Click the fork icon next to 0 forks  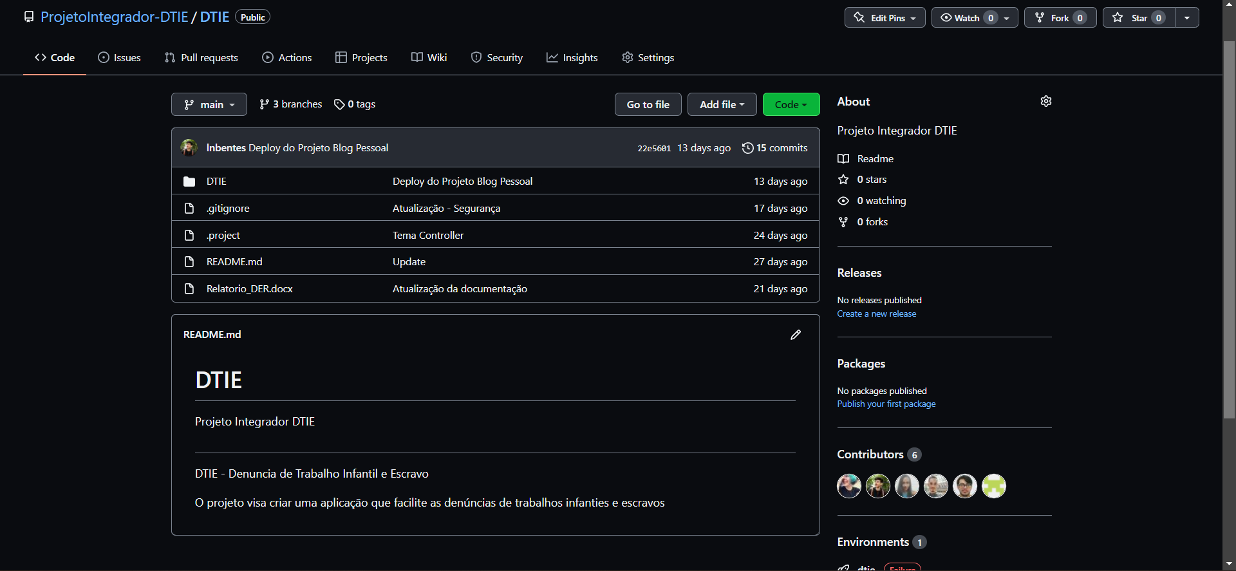tap(843, 222)
